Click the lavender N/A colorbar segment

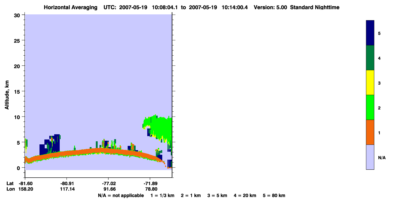(x=370, y=157)
